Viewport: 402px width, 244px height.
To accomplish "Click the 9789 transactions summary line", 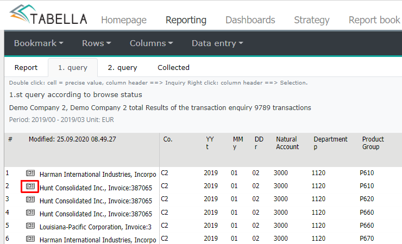I will 160,108.
